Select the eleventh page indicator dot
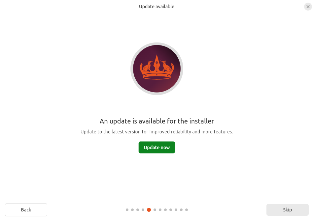Image resolution: width=312 pixels, height=220 pixels. [x=181, y=210]
